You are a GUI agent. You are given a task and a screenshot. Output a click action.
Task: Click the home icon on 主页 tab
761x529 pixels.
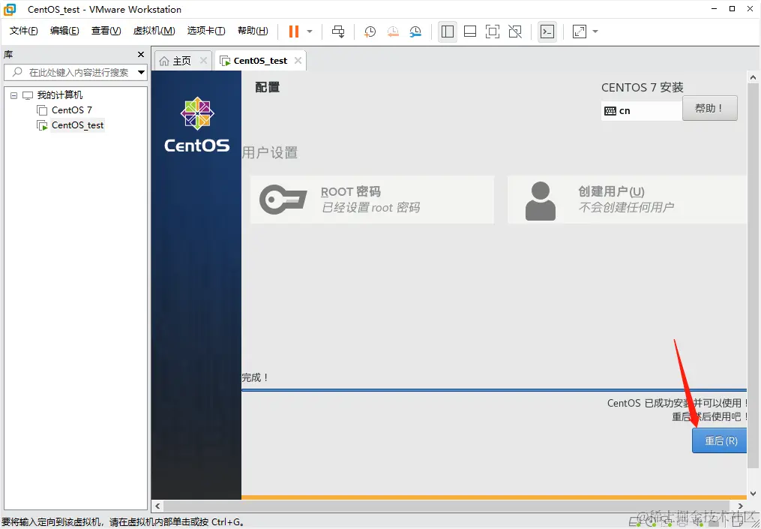pyautogui.click(x=164, y=61)
